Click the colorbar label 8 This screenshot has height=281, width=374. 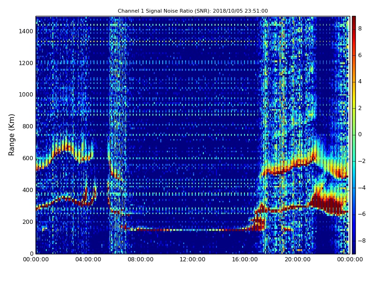(360, 29)
